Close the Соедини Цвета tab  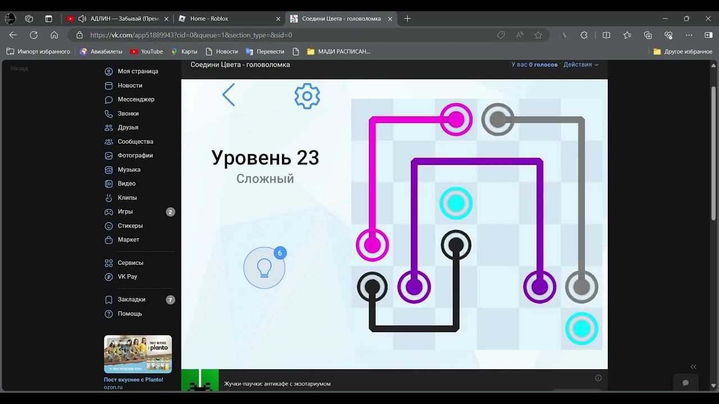[390, 19]
